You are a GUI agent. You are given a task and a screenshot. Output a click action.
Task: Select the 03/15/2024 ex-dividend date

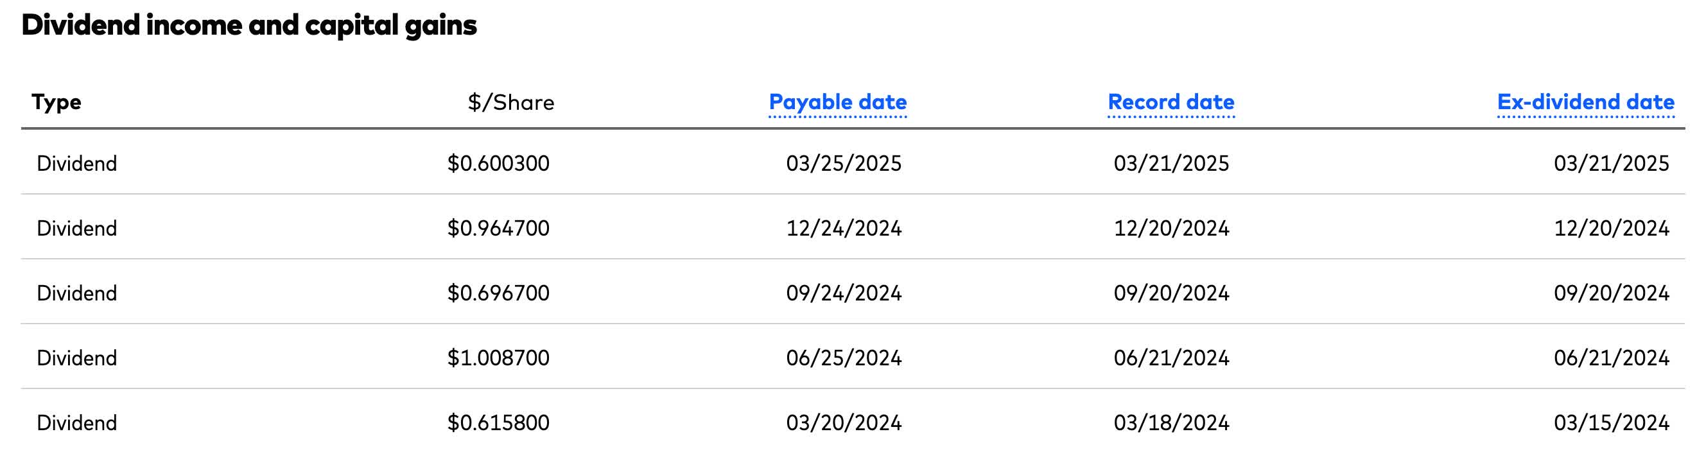pos(1611,422)
